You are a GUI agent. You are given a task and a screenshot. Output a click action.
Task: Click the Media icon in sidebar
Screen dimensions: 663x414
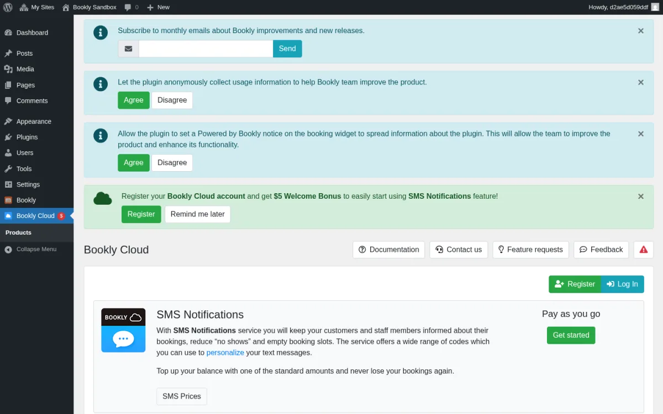8,69
